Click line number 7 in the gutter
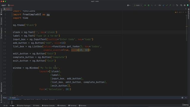The image size is (190, 107). (5, 32)
